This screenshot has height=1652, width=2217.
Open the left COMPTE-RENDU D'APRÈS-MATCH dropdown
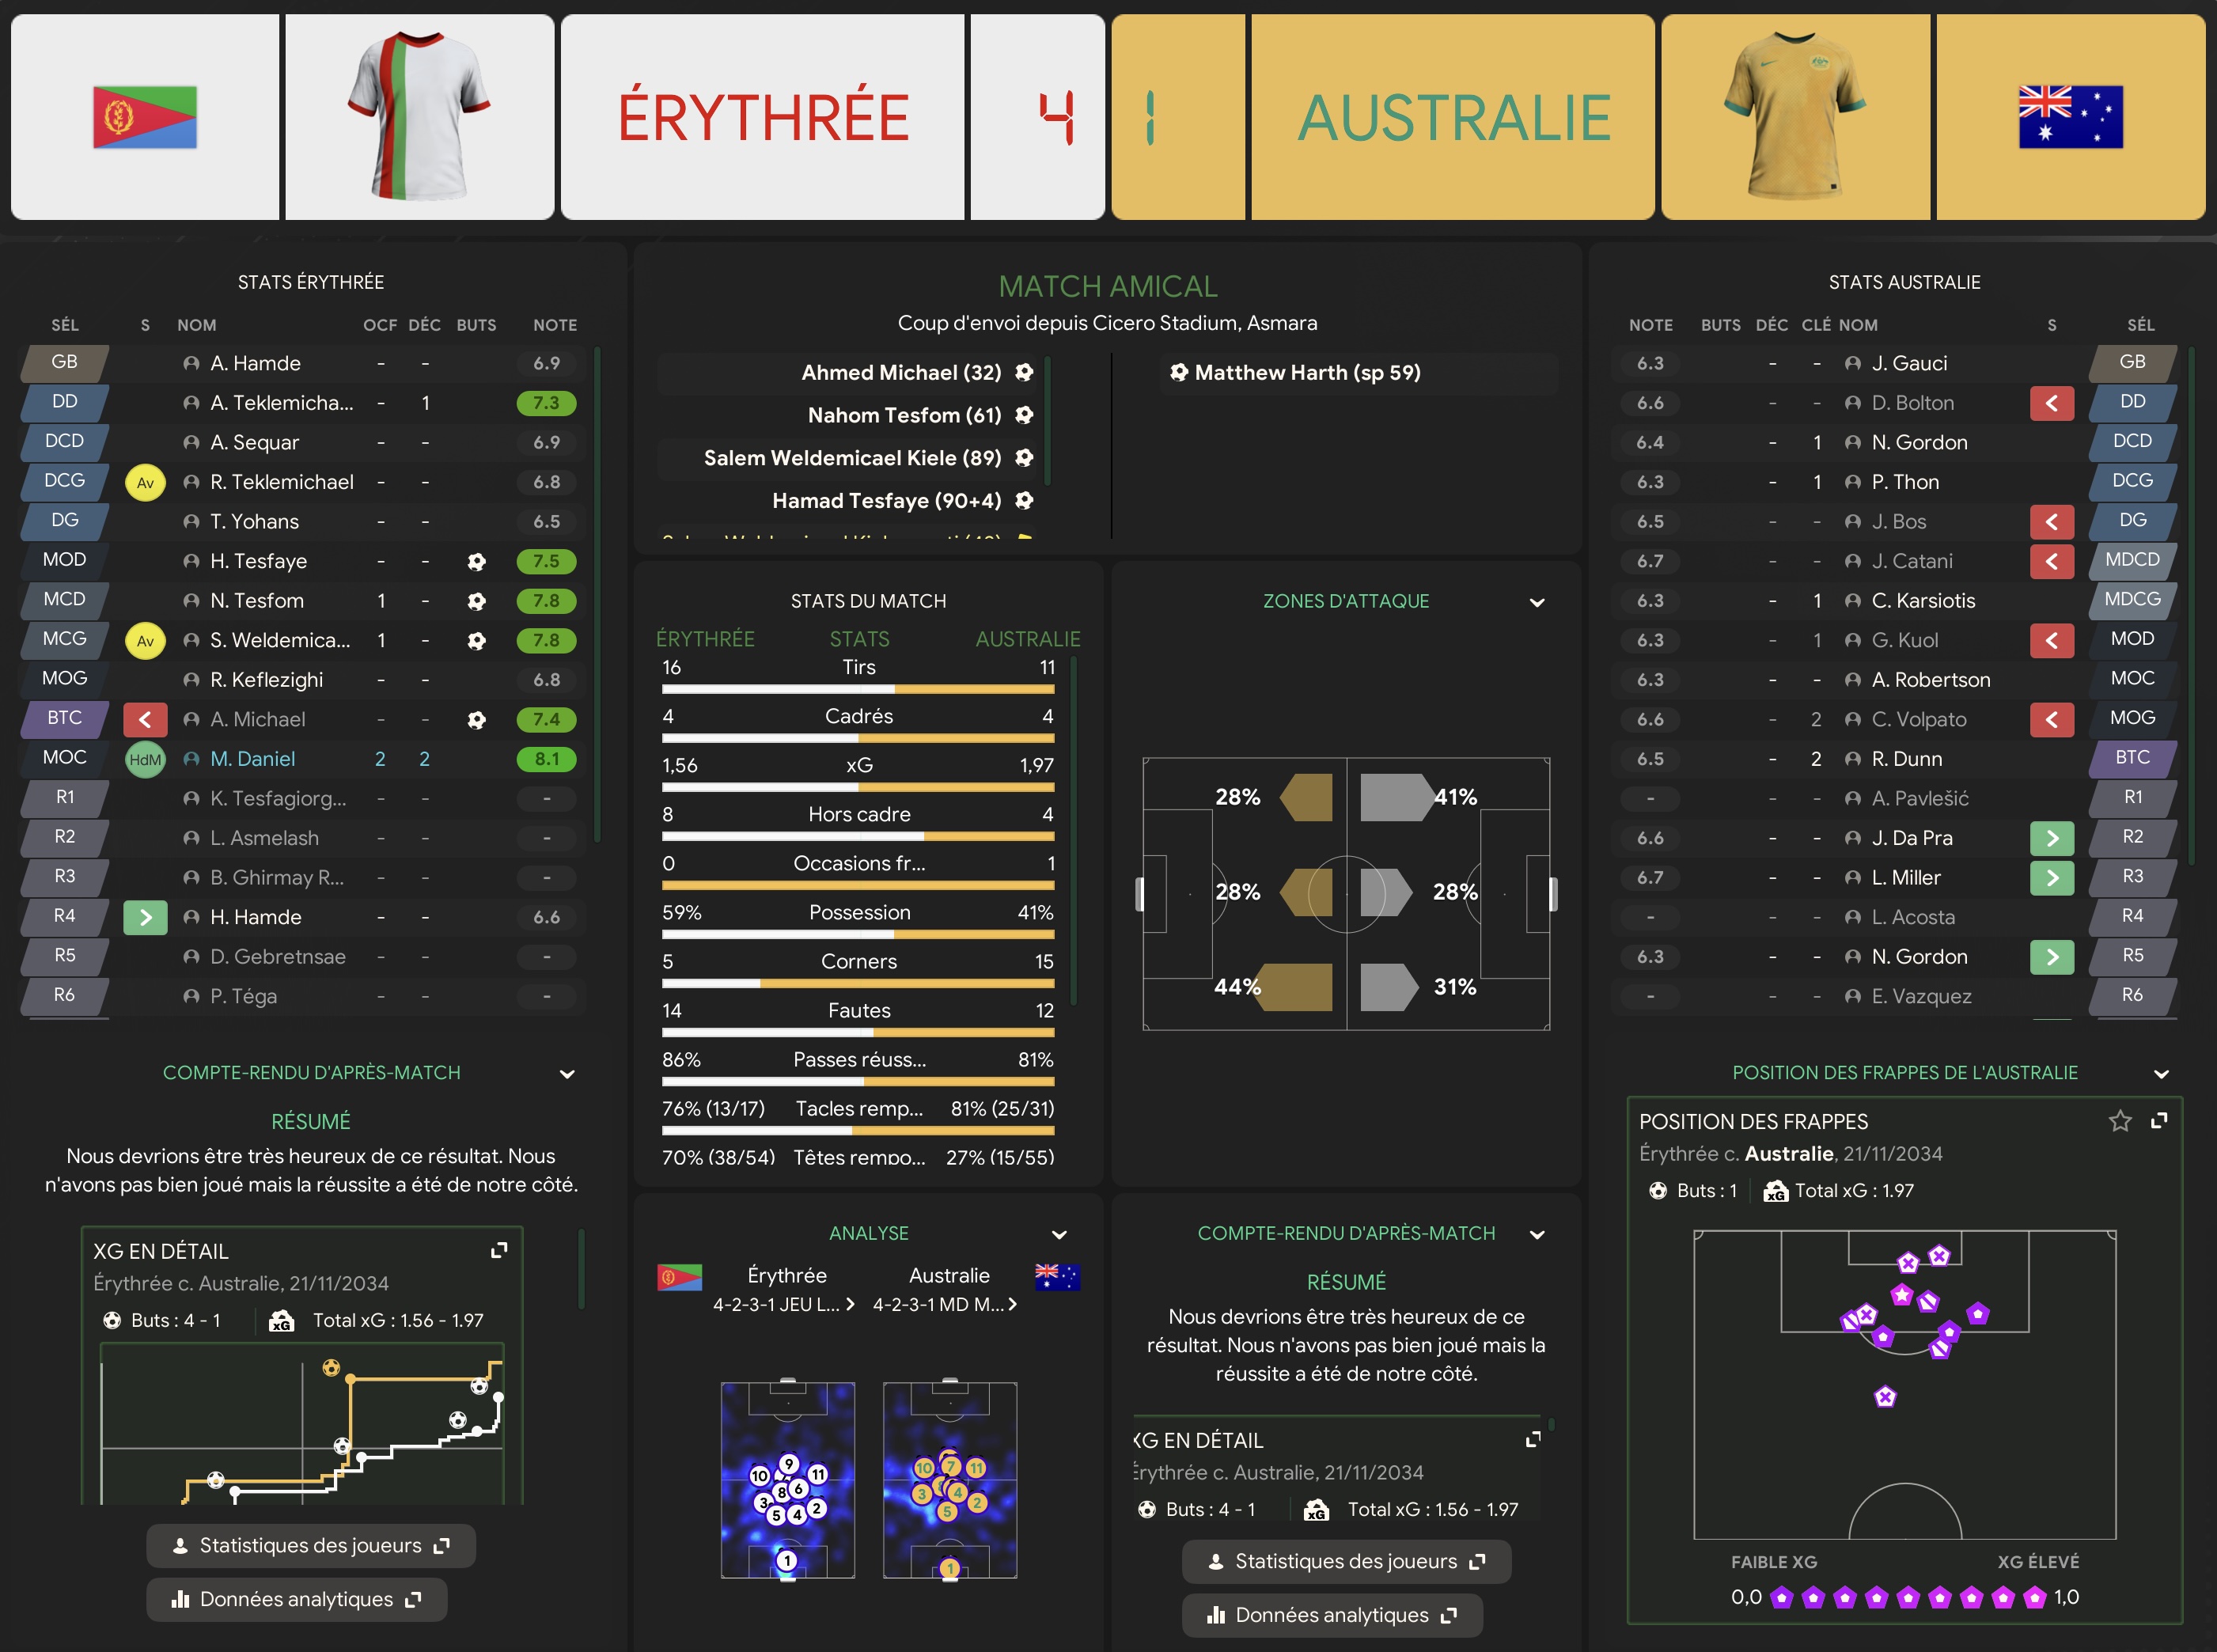(x=567, y=1074)
